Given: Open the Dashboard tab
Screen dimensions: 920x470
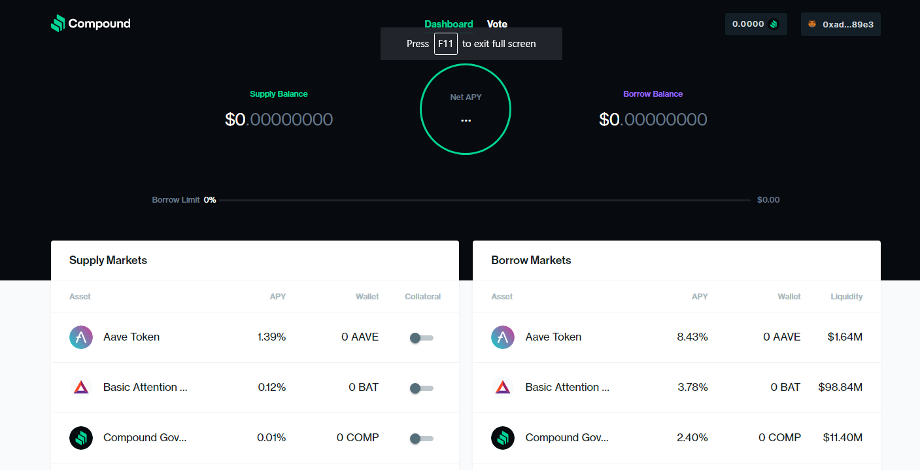Looking at the screenshot, I should pyautogui.click(x=449, y=24).
